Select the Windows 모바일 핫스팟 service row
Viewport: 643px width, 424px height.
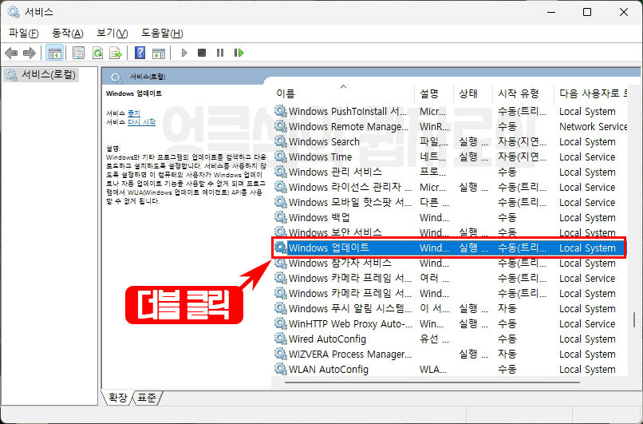tap(449, 202)
